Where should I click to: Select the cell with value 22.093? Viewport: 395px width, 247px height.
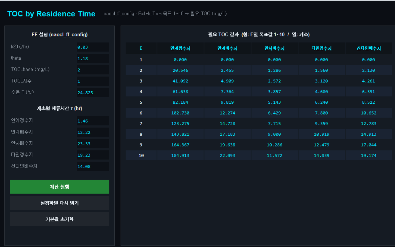coord(227,156)
